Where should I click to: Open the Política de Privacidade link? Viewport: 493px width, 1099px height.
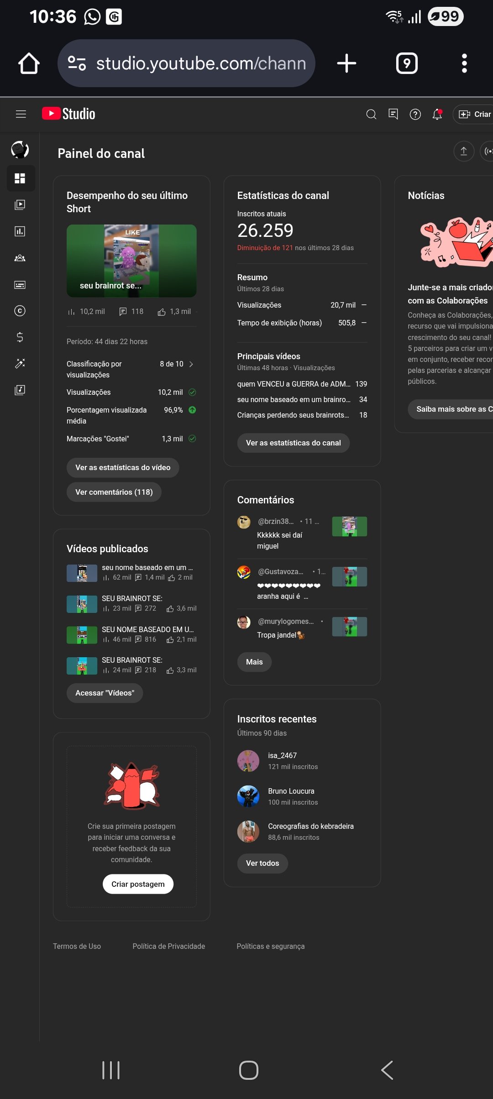(x=169, y=946)
